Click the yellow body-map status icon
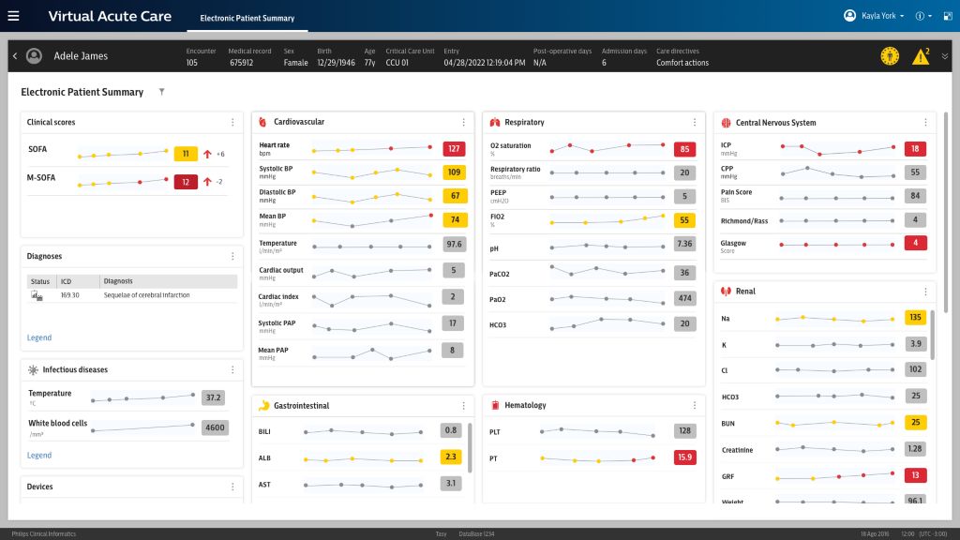 (890, 55)
